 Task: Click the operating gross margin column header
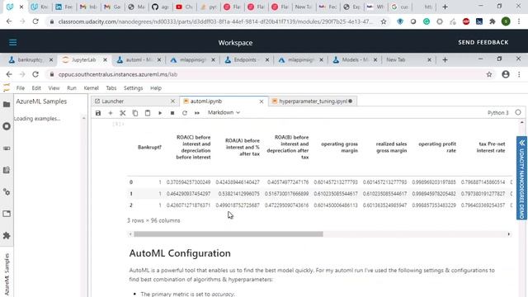[x=339, y=147]
